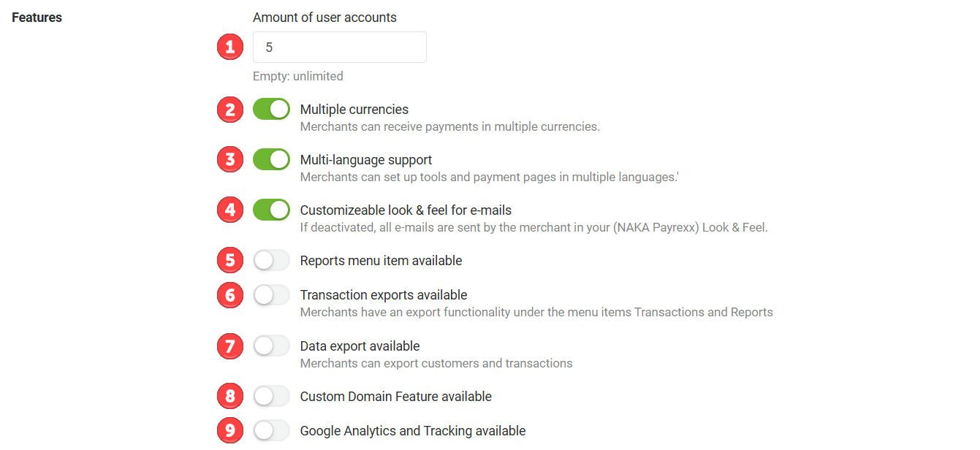Image resolution: width=980 pixels, height=450 pixels.
Task: Enable Transaction exports available switch
Action: pyautogui.click(x=271, y=295)
